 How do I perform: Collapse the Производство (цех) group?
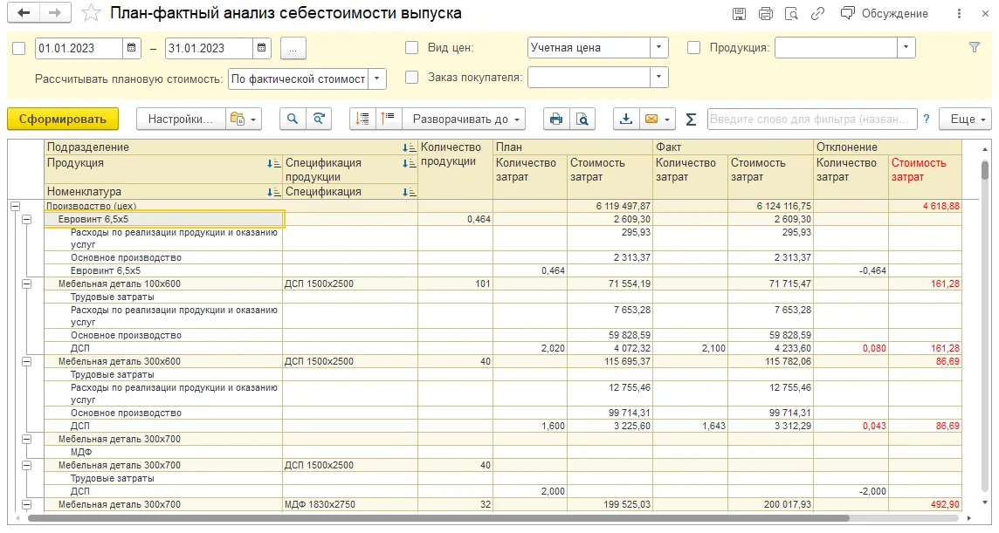[16, 207]
